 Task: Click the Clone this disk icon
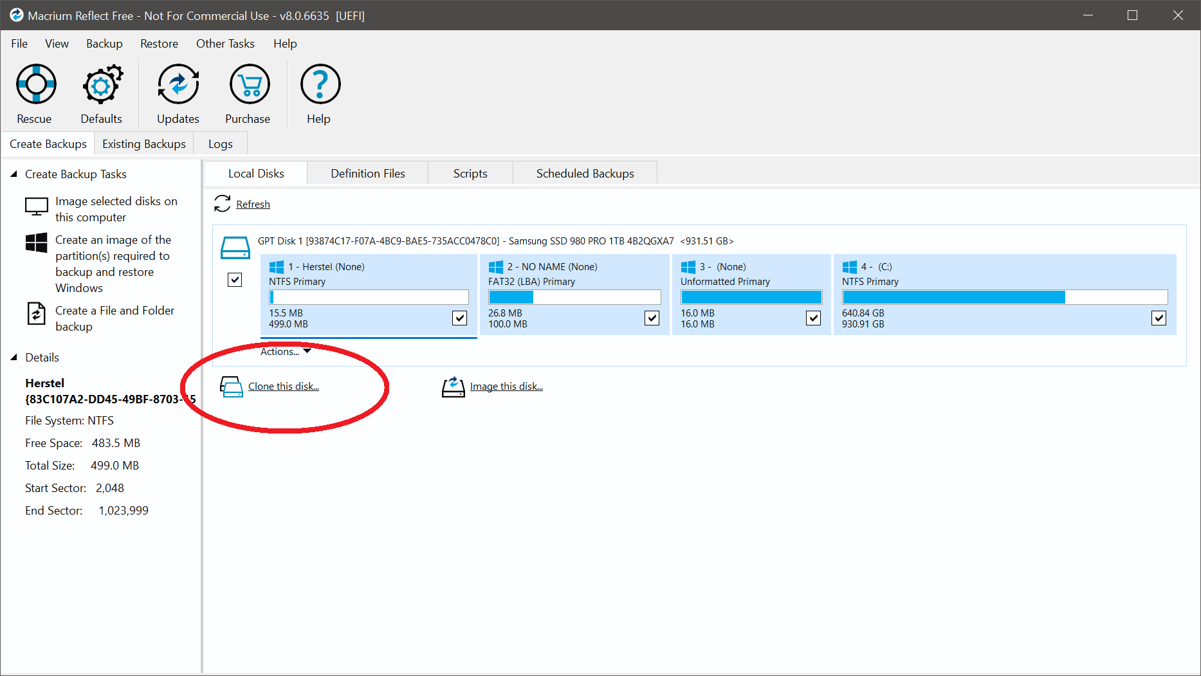pos(232,387)
